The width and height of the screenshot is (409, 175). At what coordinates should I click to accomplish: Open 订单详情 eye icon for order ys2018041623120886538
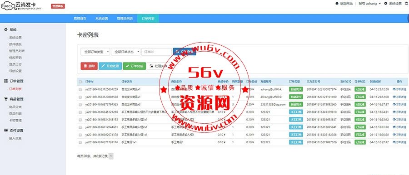tap(394, 97)
